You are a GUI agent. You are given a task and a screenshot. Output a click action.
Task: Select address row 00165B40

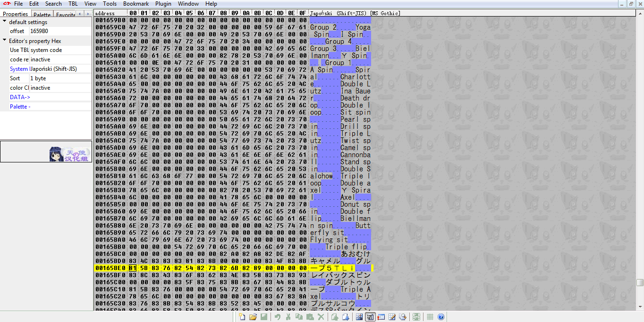click(x=110, y=197)
